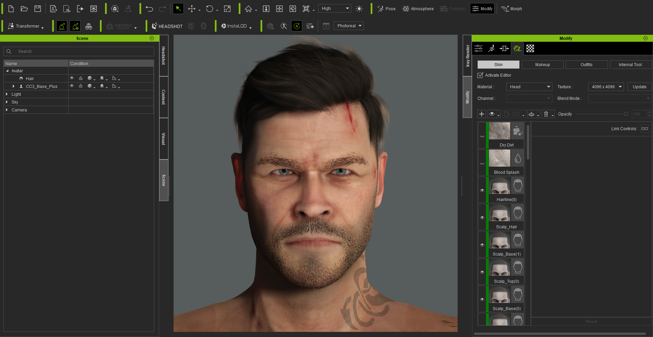Open the sliders attribute tab in Modify

[x=478, y=48]
